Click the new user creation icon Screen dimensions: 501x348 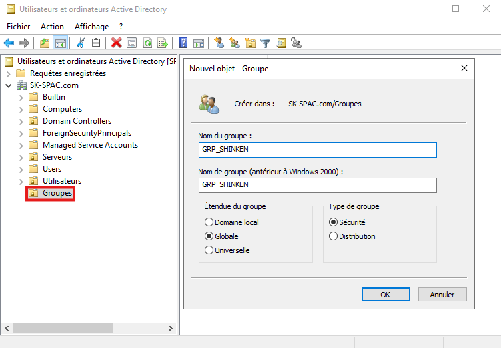pyautogui.click(x=219, y=43)
